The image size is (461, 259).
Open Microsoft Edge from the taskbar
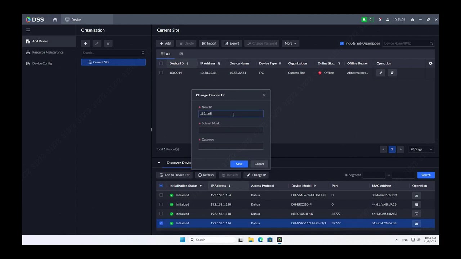pyautogui.click(x=260, y=240)
